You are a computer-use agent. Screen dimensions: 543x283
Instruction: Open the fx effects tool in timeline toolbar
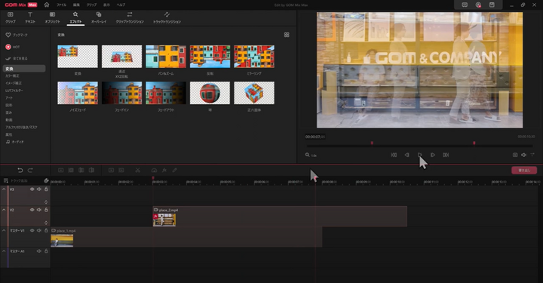pos(164,170)
